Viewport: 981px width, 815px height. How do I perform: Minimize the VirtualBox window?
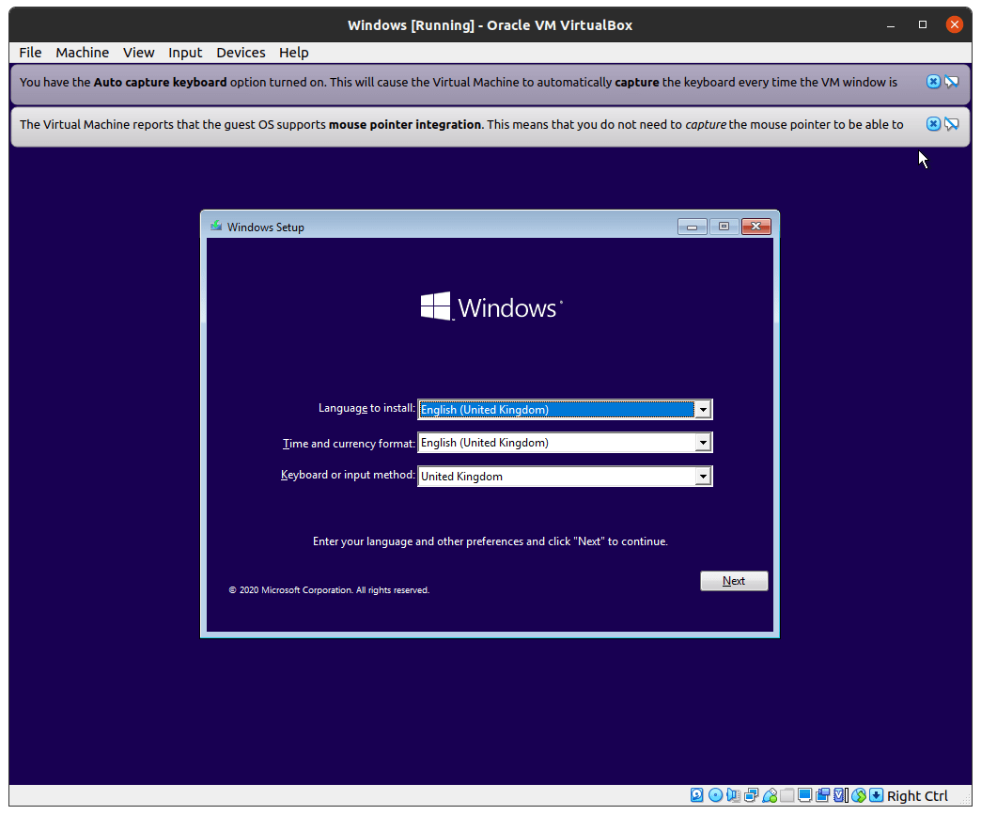890,25
